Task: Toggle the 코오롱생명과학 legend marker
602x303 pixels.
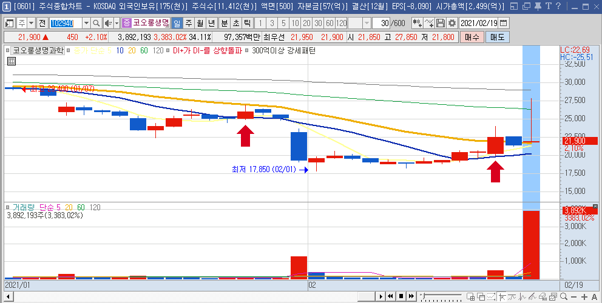Action: click(x=7, y=51)
